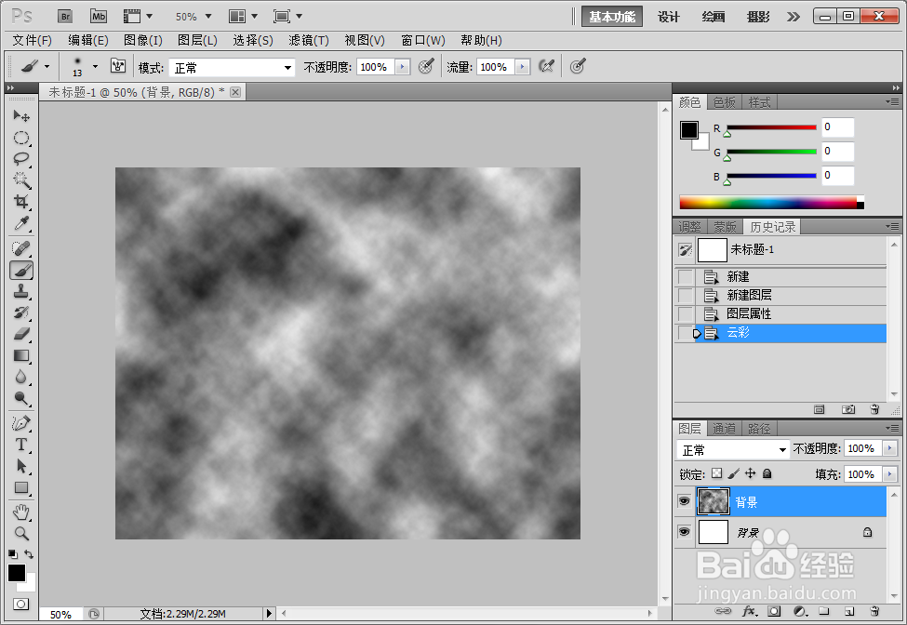Image resolution: width=907 pixels, height=625 pixels.
Task: Switch to the 摄影 workspace
Action: (x=758, y=17)
